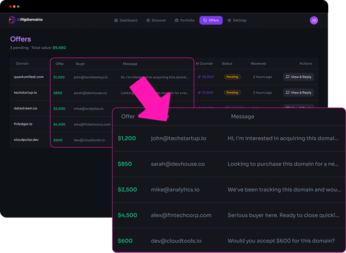Click john@techstartup.io in the enlarged panel
Viewport: 346px width, 253px height.
click(x=178, y=138)
